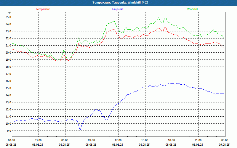The image size is (237, 148).
Task: Click the 18,0 y-axis value
Action: point(8,67)
